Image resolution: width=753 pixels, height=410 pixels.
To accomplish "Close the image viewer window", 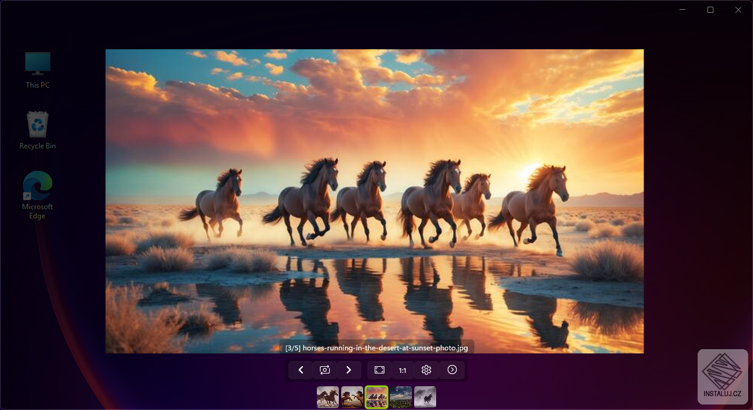I will 738,10.
